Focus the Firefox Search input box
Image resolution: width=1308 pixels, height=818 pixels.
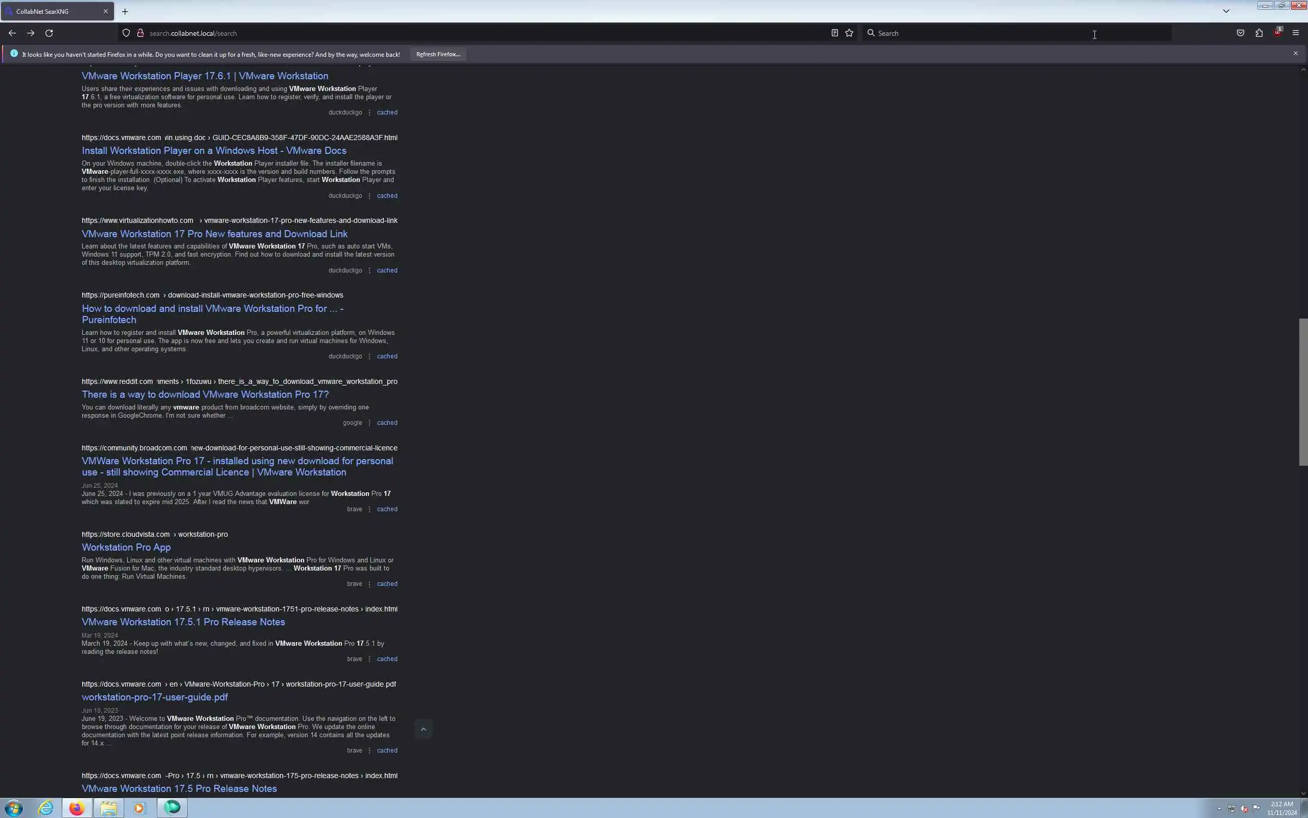(1016, 33)
